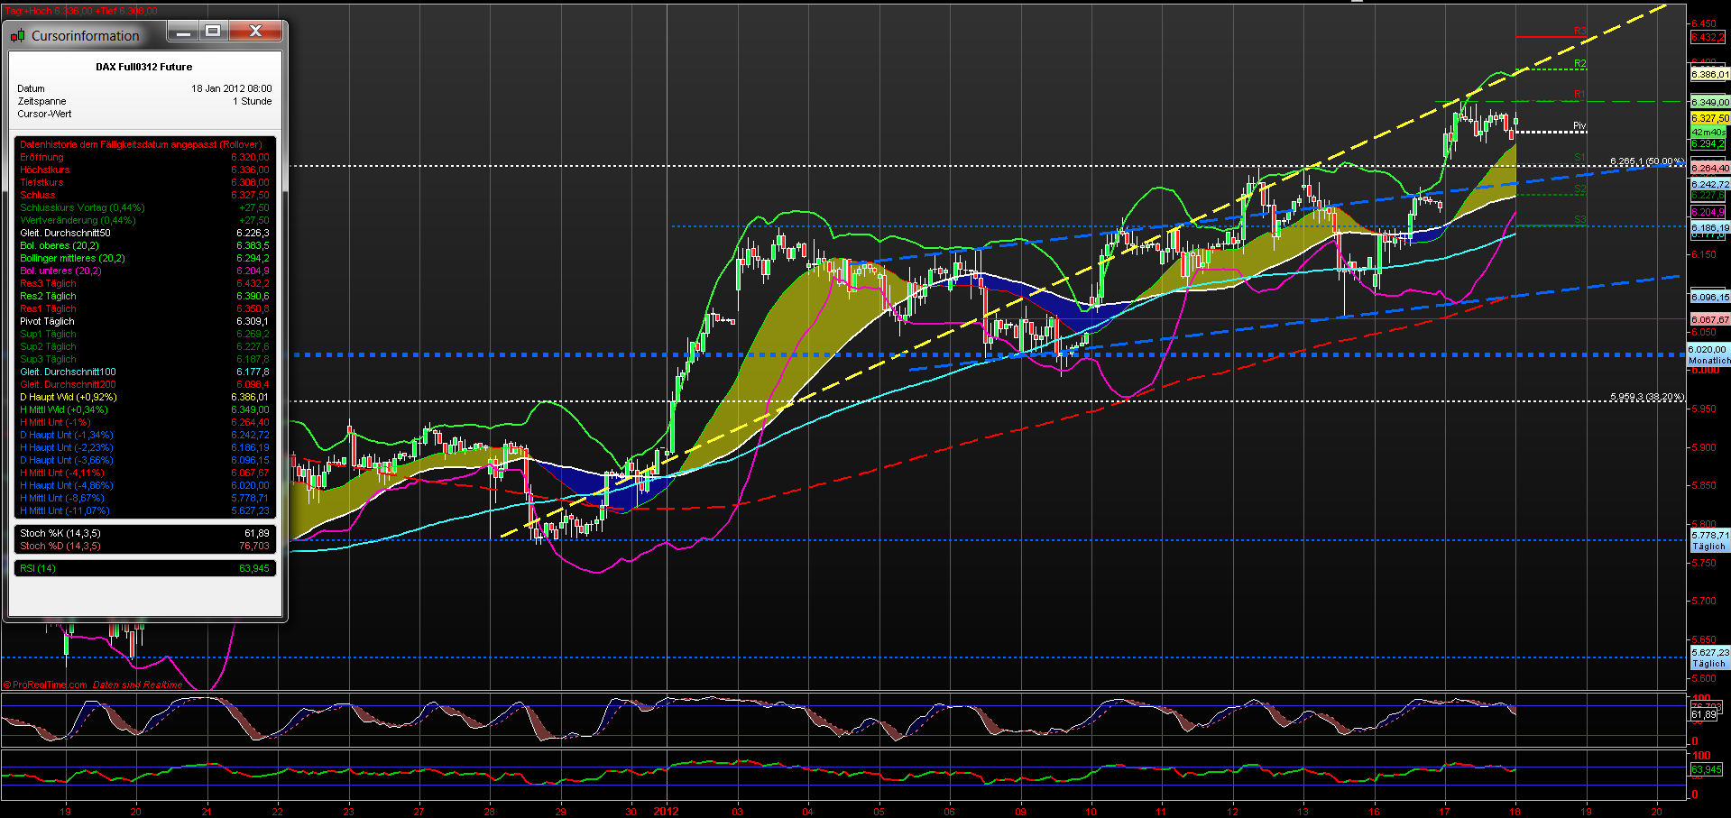The height and width of the screenshot is (818, 1731).
Task: Select the "Pivot Täglich" value row
Action: (144, 321)
